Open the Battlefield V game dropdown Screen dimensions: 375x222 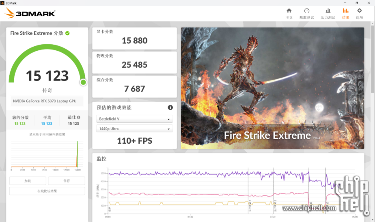134,119
